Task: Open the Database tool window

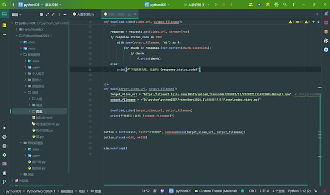Action: (x=326, y=31)
